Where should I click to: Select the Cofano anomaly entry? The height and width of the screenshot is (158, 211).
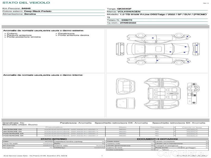pos(12,33)
